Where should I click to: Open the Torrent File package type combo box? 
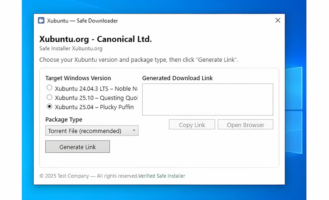(x=92, y=131)
